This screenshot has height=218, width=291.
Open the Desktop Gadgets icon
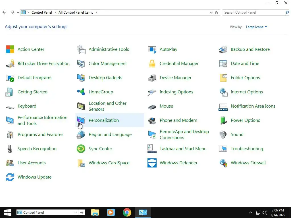(81, 78)
